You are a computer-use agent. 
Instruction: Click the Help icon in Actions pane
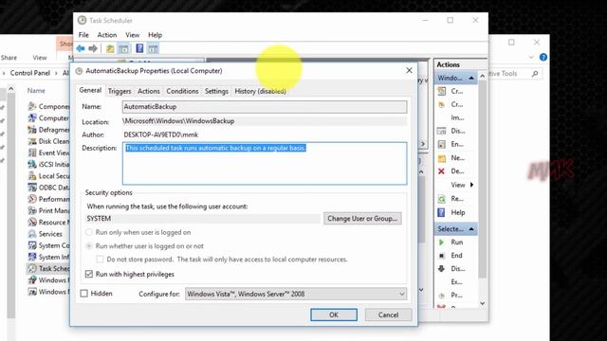(x=441, y=212)
